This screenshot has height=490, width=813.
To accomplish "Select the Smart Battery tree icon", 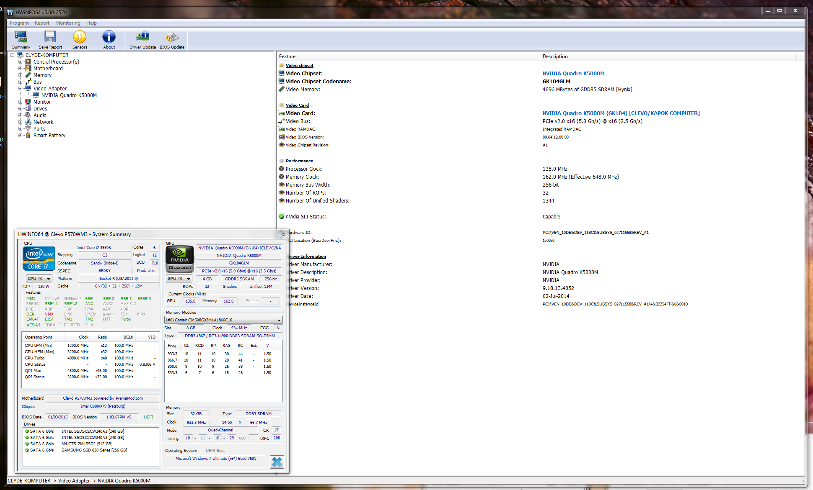I will click(x=28, y=135).
